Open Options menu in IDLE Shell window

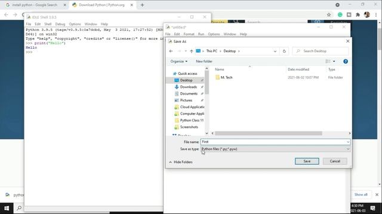point(75,24)
